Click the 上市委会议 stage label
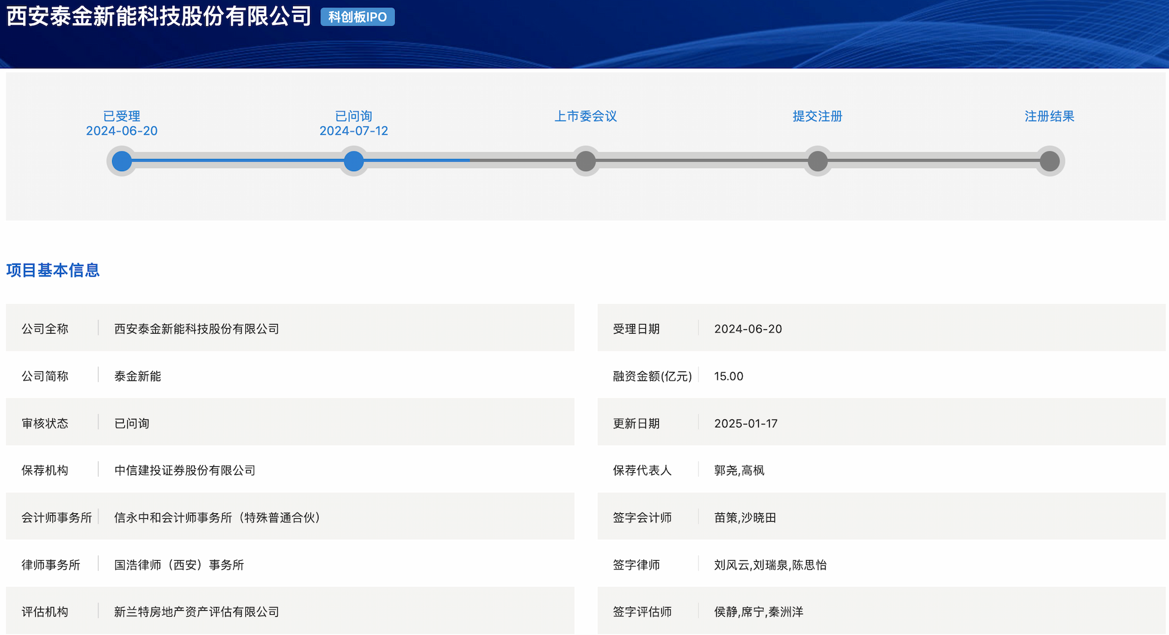 click(586, 116)
